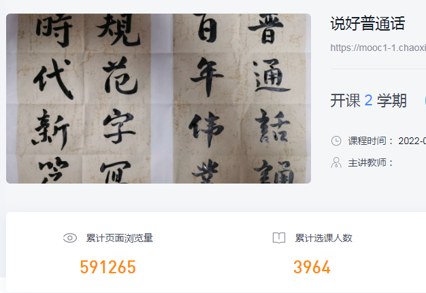Click the person icon next to 主讲教师

pos(336,162)
